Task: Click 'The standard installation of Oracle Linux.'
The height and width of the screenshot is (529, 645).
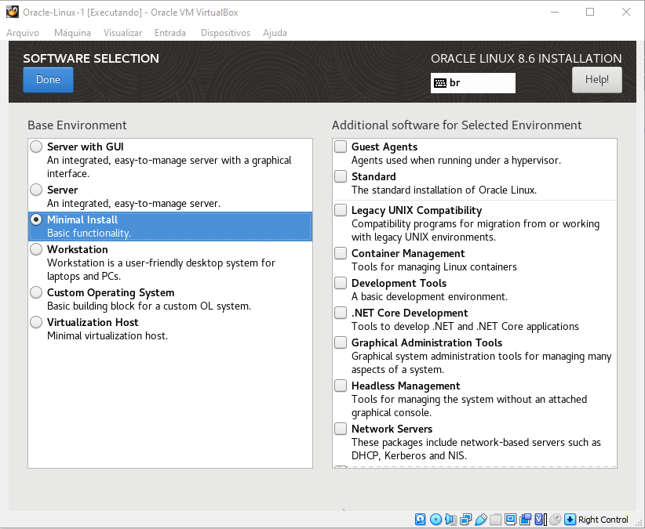Action: (444, 190)
